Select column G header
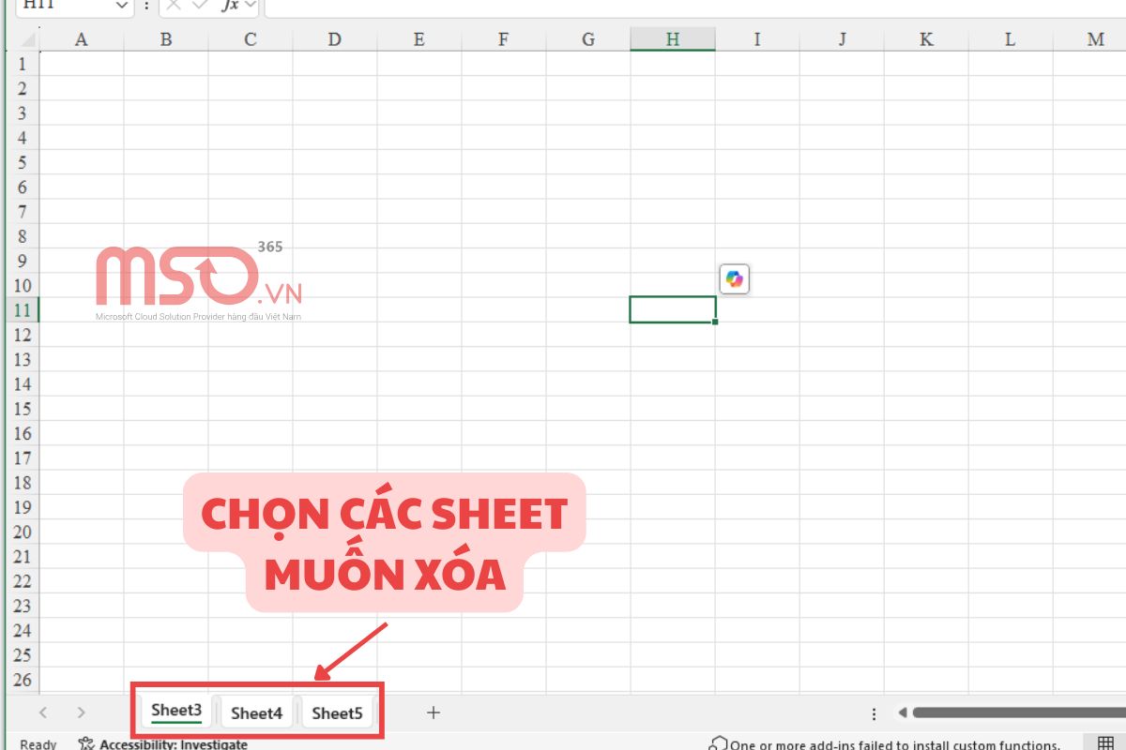Image resolution: width=1126 pixels, height=750 pixels. pyautogui.click(x=587, y=39)
